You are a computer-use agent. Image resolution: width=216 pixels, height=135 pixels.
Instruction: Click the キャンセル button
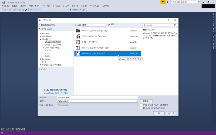pos(171,113)
